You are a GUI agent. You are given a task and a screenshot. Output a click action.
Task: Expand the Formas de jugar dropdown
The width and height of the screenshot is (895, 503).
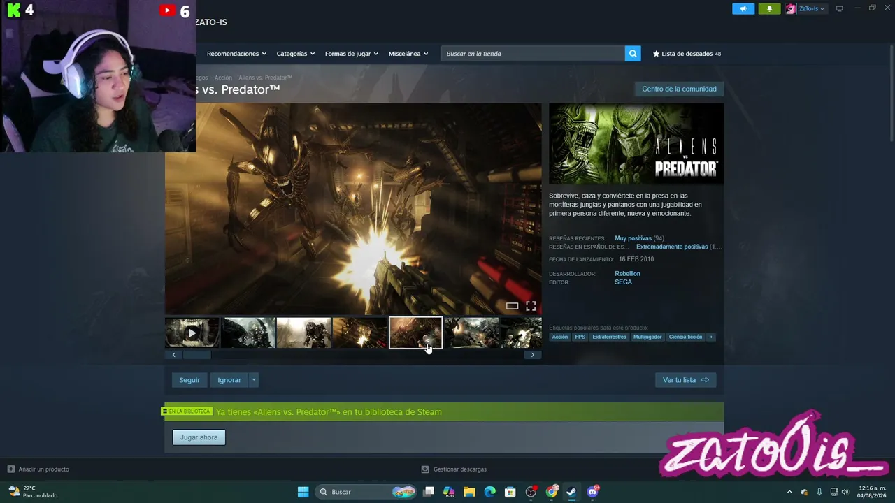(352, 54)
